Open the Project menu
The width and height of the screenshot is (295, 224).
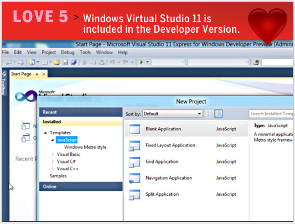tap(49, 52)
